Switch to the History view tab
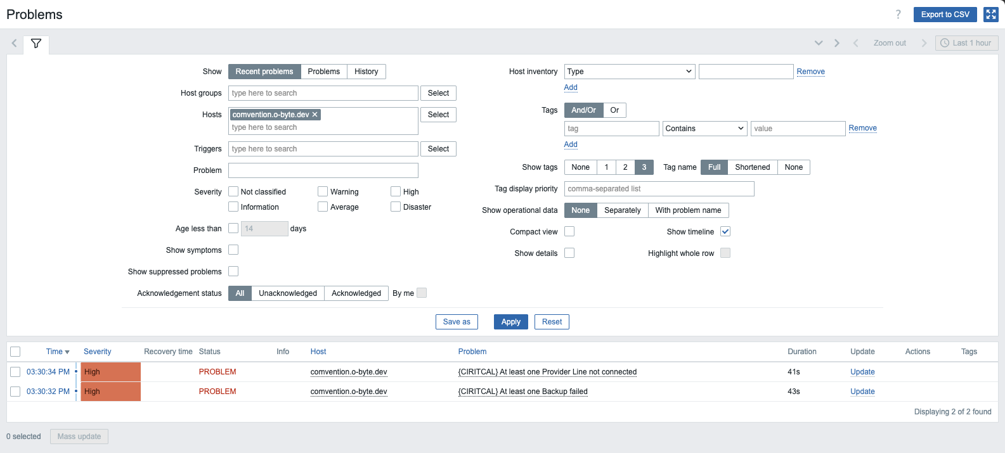 pyautogui.click(x=366, y=72)
